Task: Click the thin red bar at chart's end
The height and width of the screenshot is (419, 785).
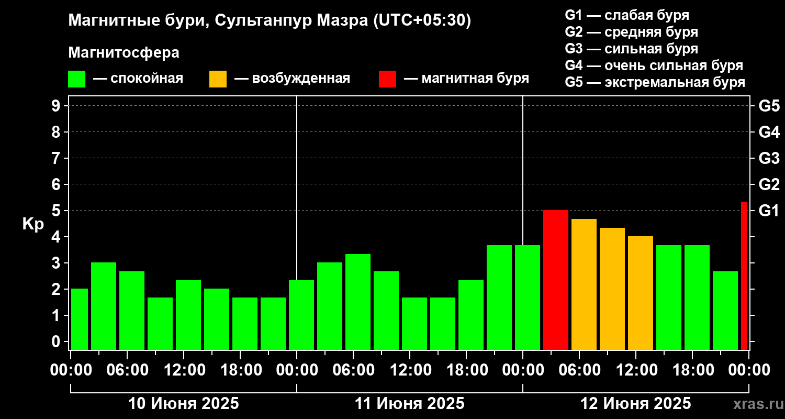Action: click(744, 275)
